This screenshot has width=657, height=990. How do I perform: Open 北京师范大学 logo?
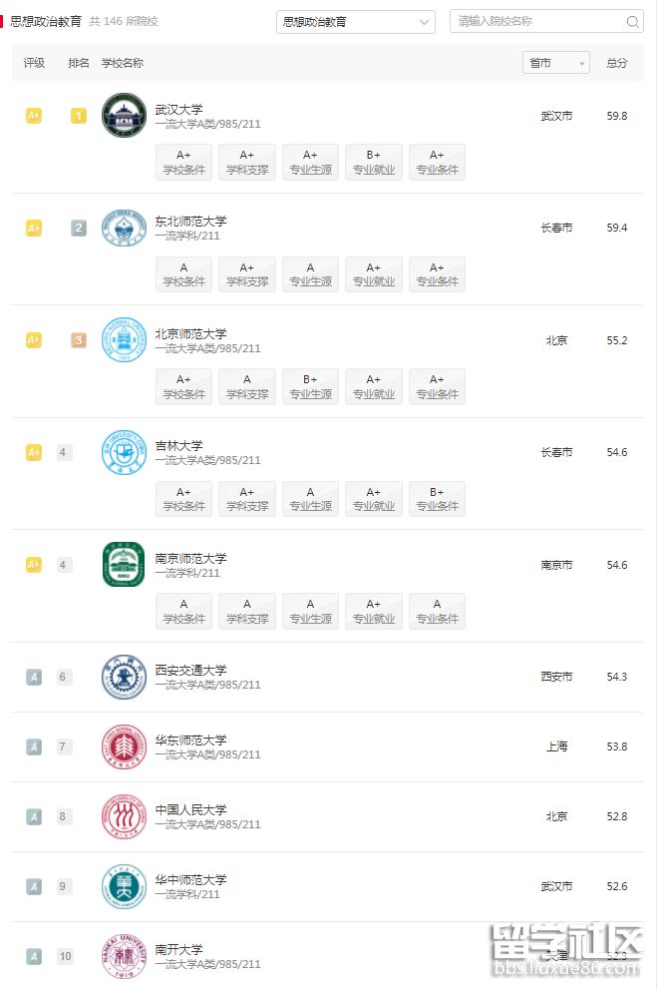(x=124, y=340)
